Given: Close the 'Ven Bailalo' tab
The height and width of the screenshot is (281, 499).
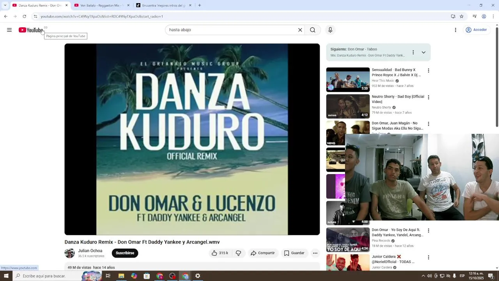Looking at the screenshot, I should (x=128, y=5).
